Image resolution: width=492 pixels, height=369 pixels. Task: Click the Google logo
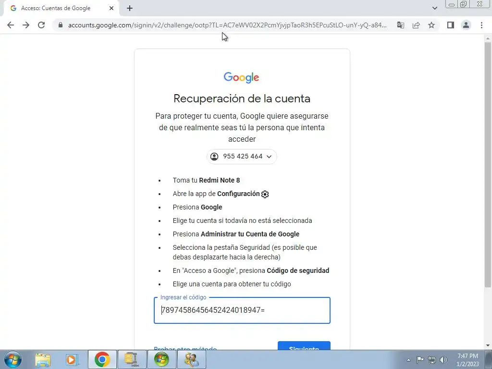(x=241, y=77)
